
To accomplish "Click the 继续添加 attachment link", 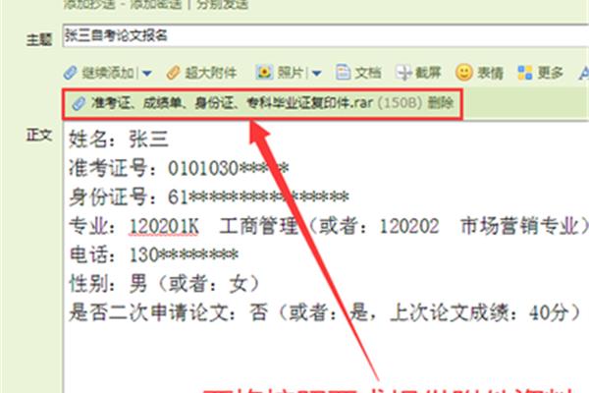I will click(108, 73).
